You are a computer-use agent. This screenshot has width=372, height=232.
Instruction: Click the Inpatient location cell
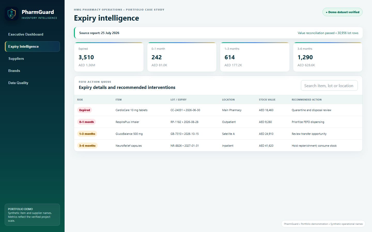tap(228, 146)
